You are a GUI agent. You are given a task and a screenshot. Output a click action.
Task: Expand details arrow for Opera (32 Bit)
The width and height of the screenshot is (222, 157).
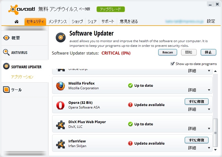click(x=209, y=109)
